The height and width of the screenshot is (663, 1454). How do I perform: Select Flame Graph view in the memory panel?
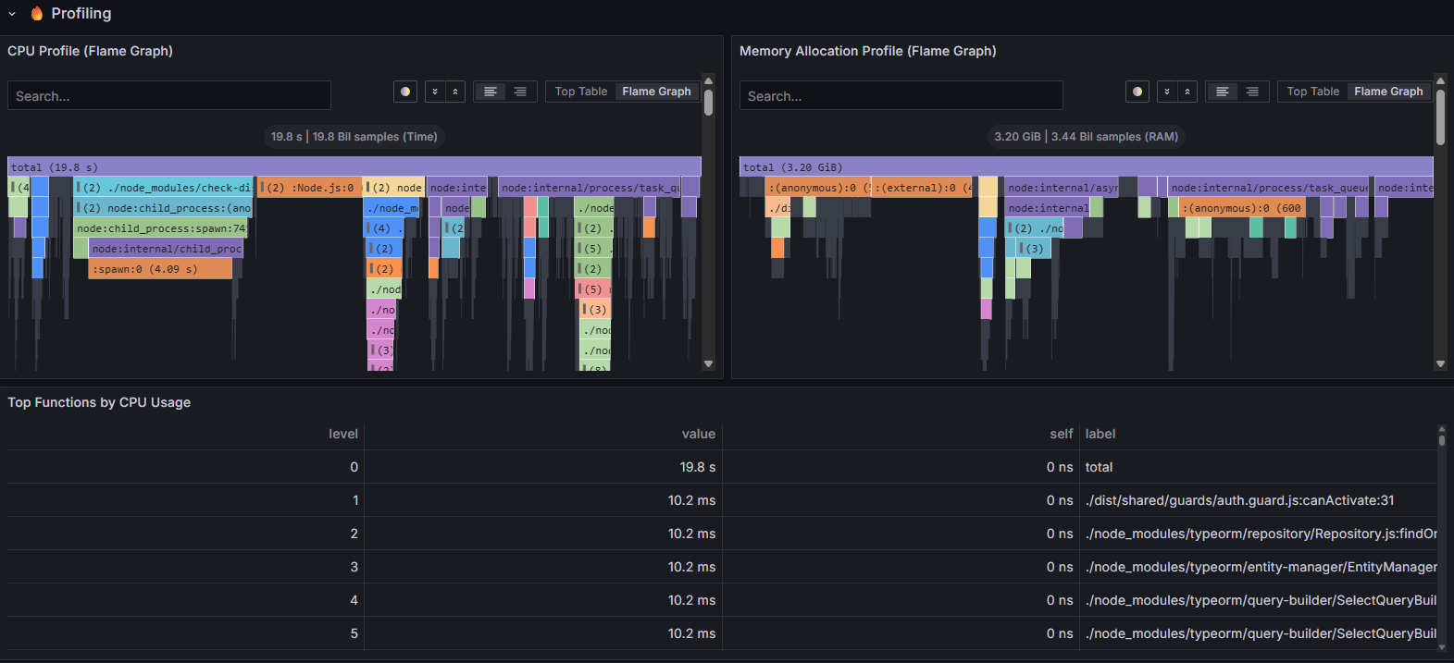pos(1388,92)
